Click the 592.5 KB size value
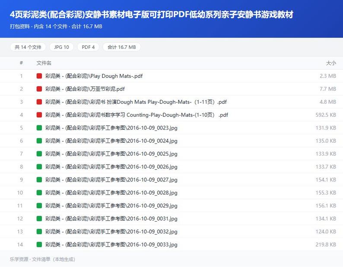 [x=326, y=115]
